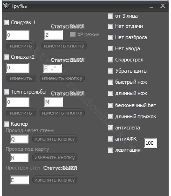
Task: Click изменить button under Спидхак 1
Action: point(21,46)
